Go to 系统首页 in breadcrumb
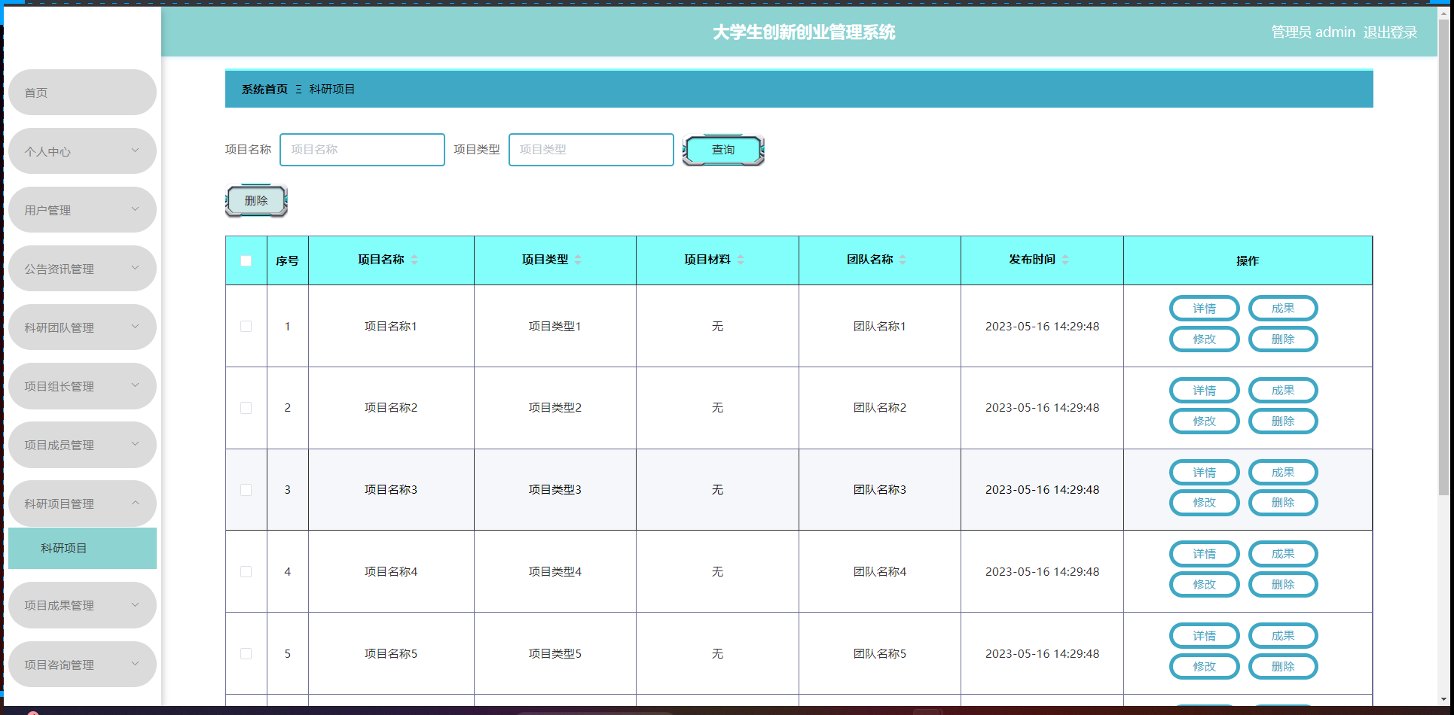The image size is (1454, 715). (x=264, y=89)
